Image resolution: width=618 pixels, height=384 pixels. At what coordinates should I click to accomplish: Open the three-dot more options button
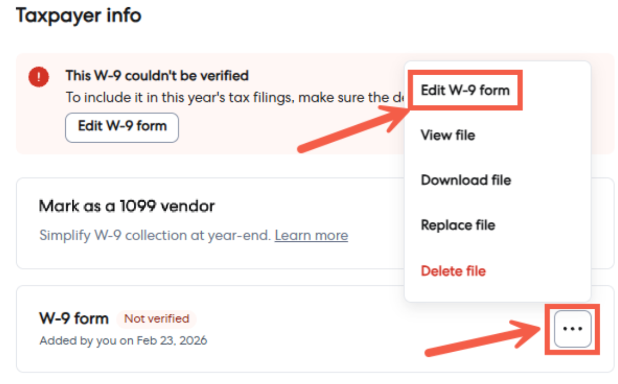[x=572, y=329]
